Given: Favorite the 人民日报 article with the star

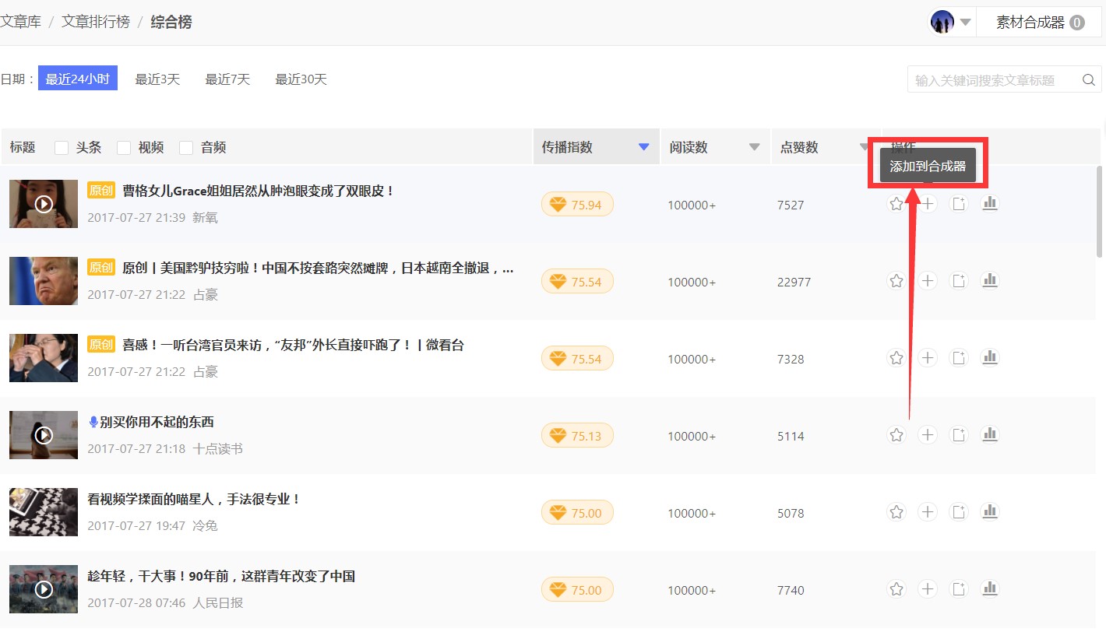Looking at the screenshot, I should [x=896, y=589].
